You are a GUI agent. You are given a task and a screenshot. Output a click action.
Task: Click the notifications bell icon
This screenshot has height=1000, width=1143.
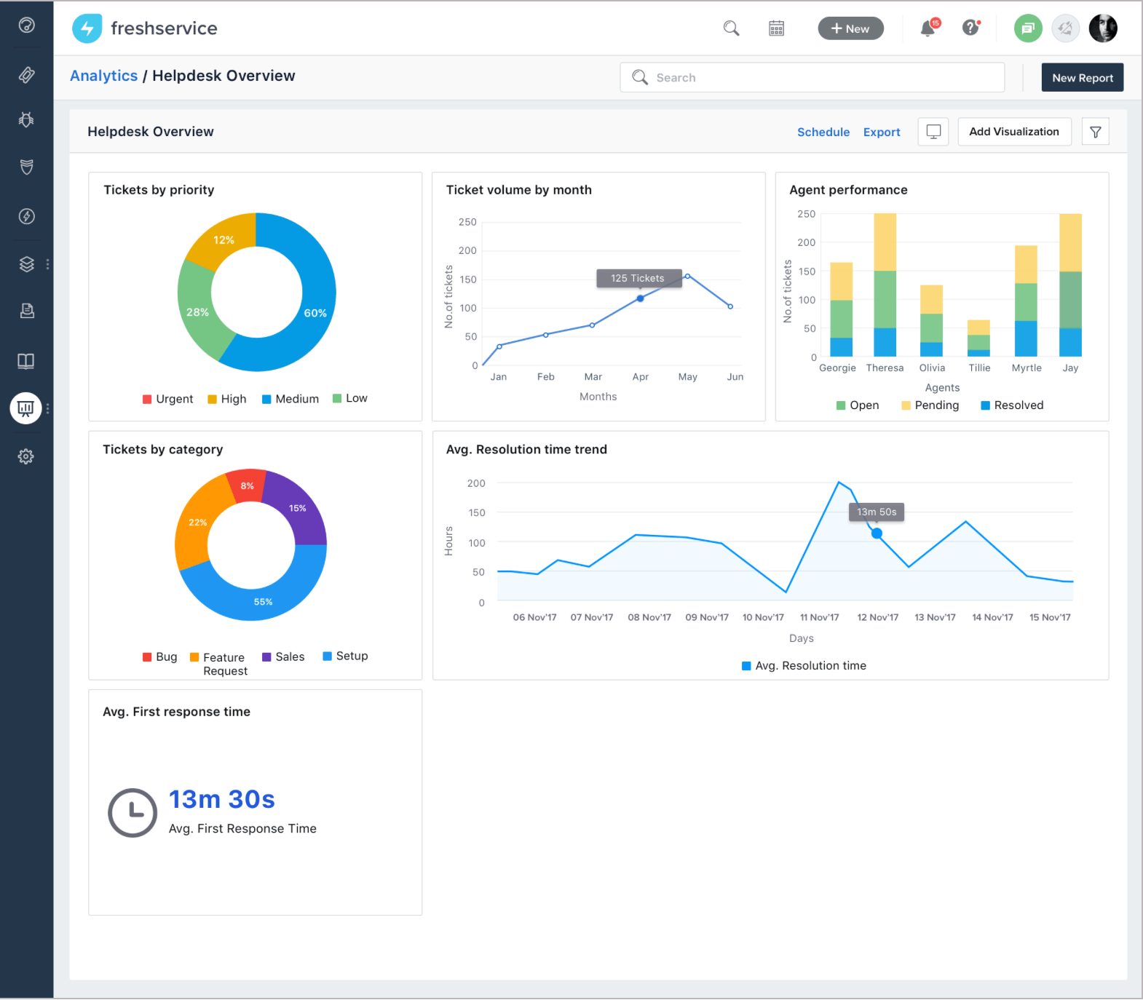click(x=928, y=28)
